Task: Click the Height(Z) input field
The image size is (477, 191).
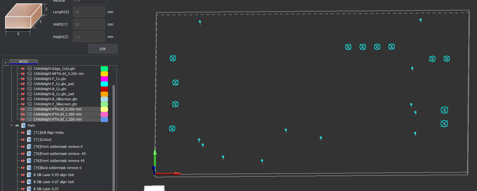Action: [89, 37]
